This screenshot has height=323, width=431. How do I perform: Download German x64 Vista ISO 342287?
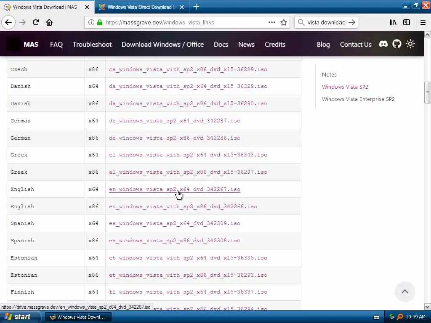(175, 121)
